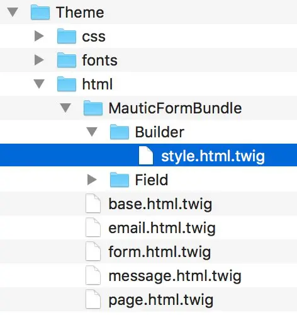This screenshot has height=315, width=297.
Task: Click the fonts folder icon
Action: [x=67, y=60]
